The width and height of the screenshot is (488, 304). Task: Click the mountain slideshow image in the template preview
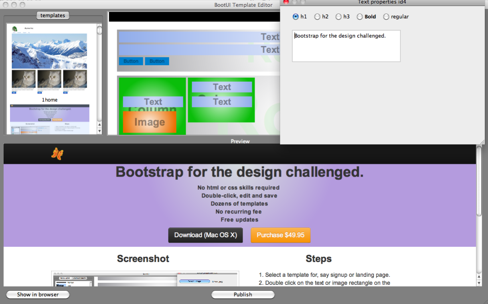click(50, 52)
